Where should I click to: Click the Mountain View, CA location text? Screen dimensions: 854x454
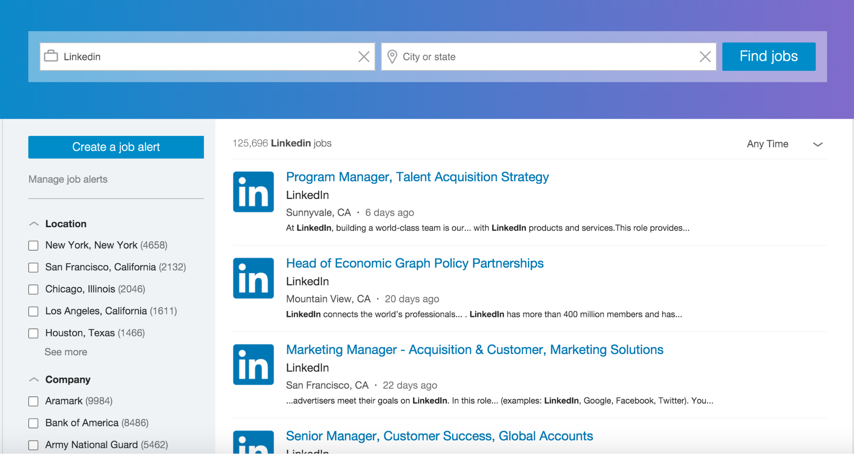[x=328, y=299]
